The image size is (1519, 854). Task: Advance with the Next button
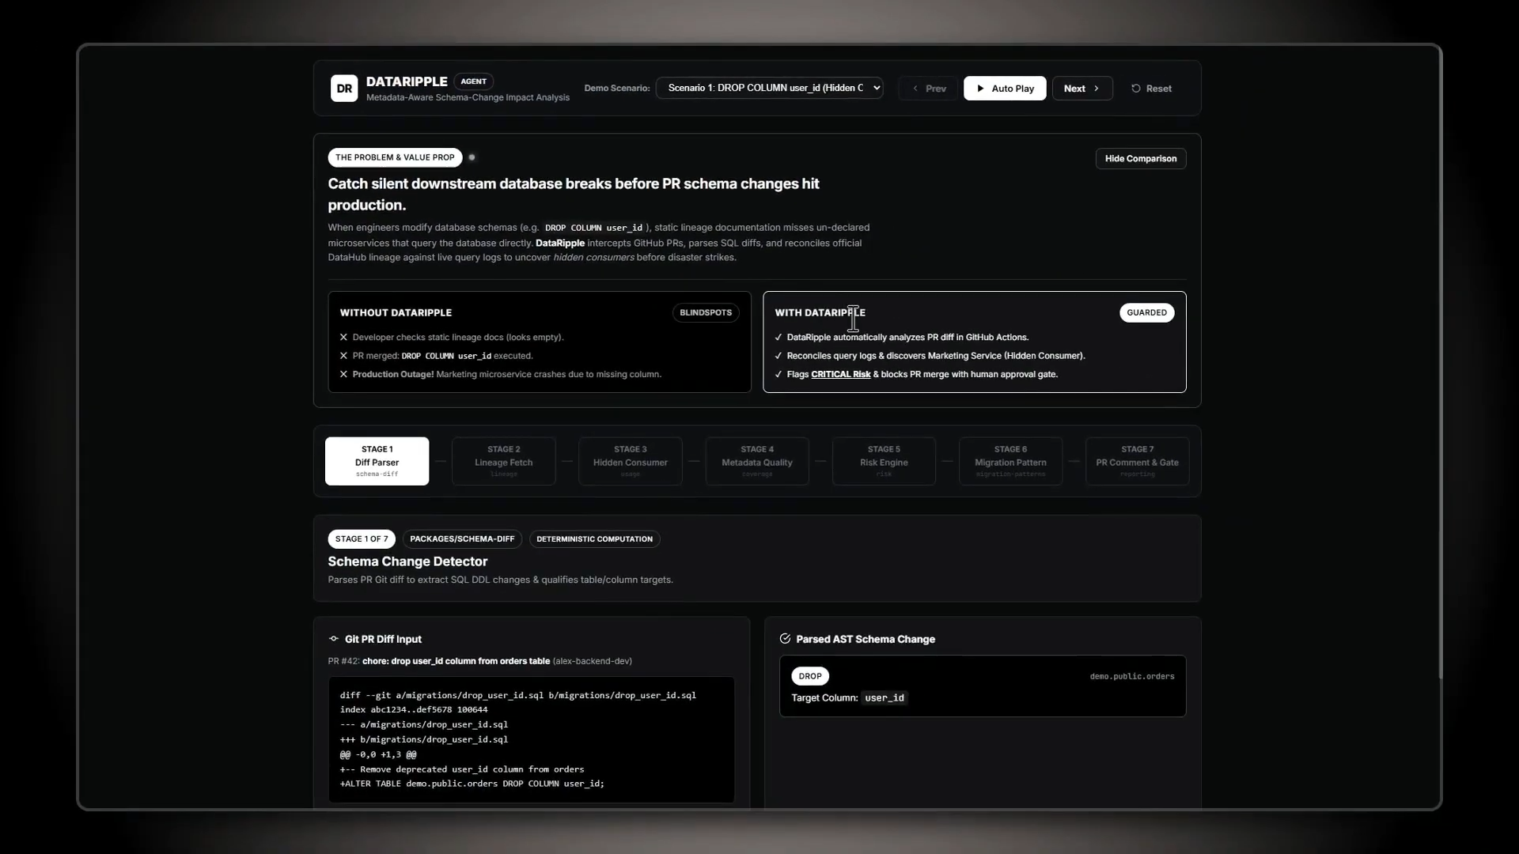click(x=1082, y=89)
